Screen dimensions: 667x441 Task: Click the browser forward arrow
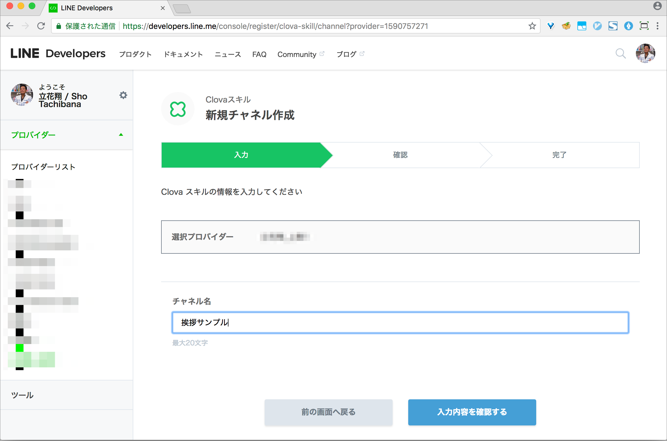click(x=25, y=26)
